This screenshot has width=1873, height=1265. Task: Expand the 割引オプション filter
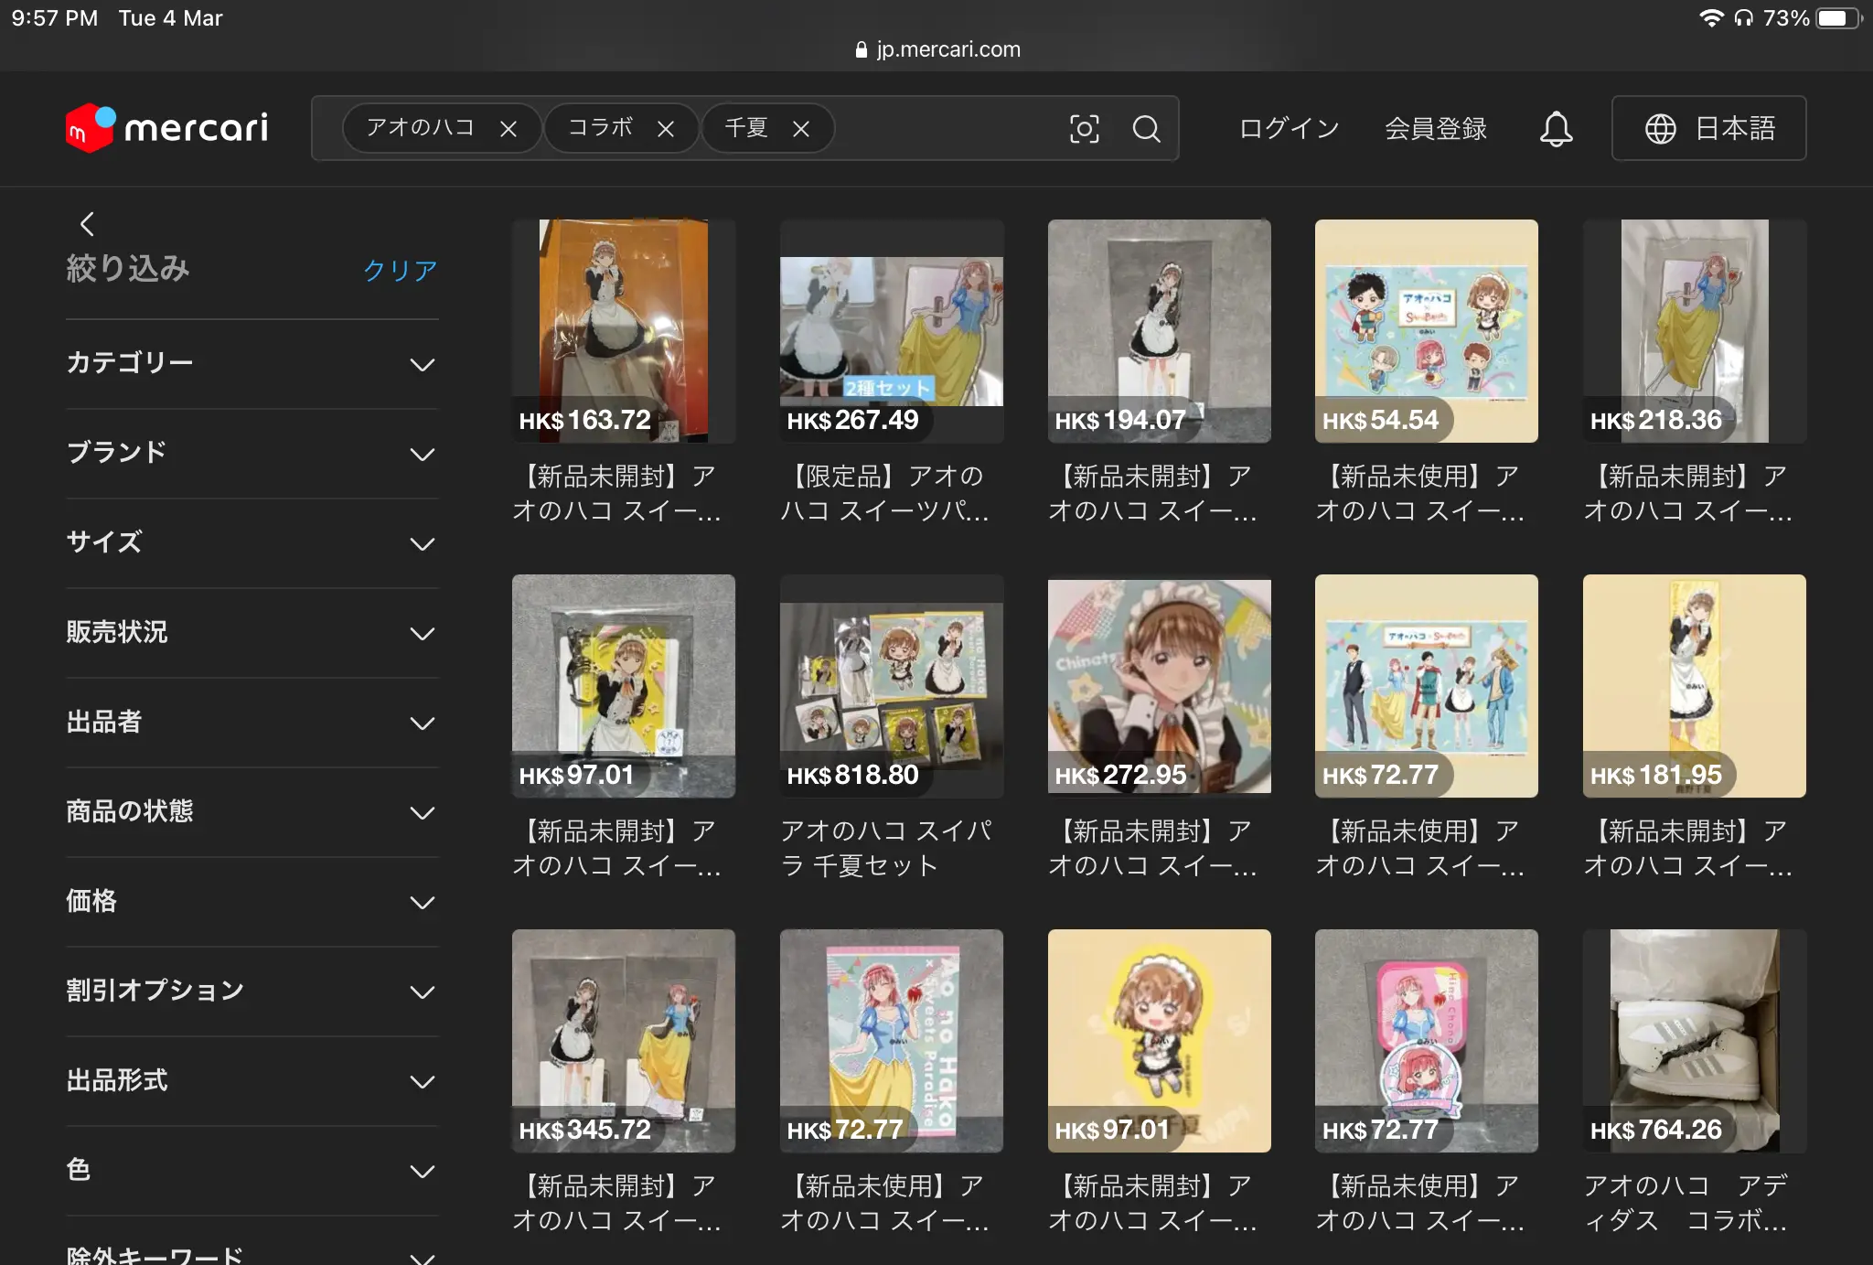click(252, 992)
